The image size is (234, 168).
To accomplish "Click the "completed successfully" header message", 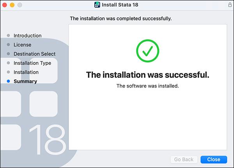I will click(x=121, y=18).
